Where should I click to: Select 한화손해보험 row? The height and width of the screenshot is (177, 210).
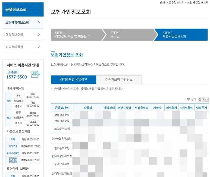130,148
